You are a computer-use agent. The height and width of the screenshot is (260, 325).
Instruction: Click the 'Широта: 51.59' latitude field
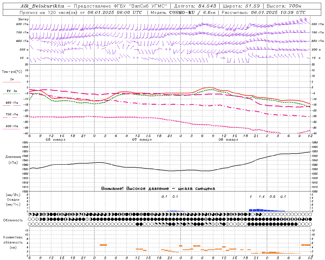point(241,6)
